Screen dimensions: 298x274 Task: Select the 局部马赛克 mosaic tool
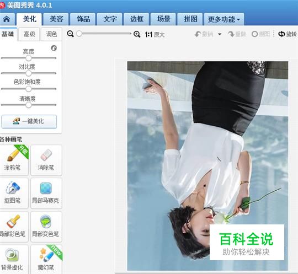coord(46,193)
